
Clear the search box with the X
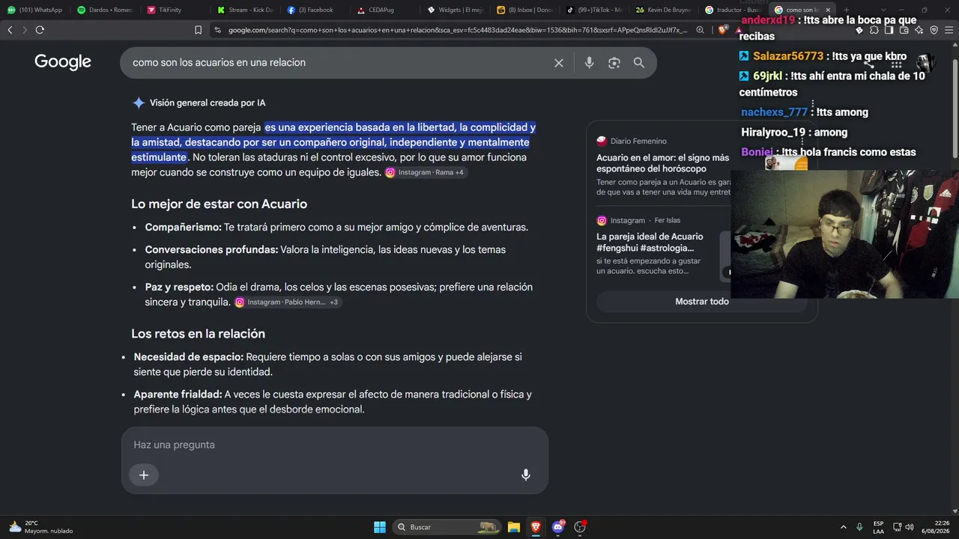tap(559, 63)
